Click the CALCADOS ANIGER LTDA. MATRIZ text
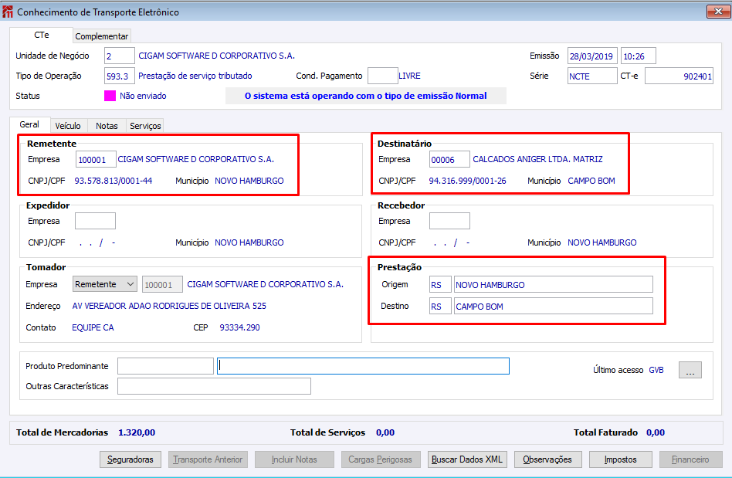This screenshot has height=478, width=732. (x=537, y=159)
